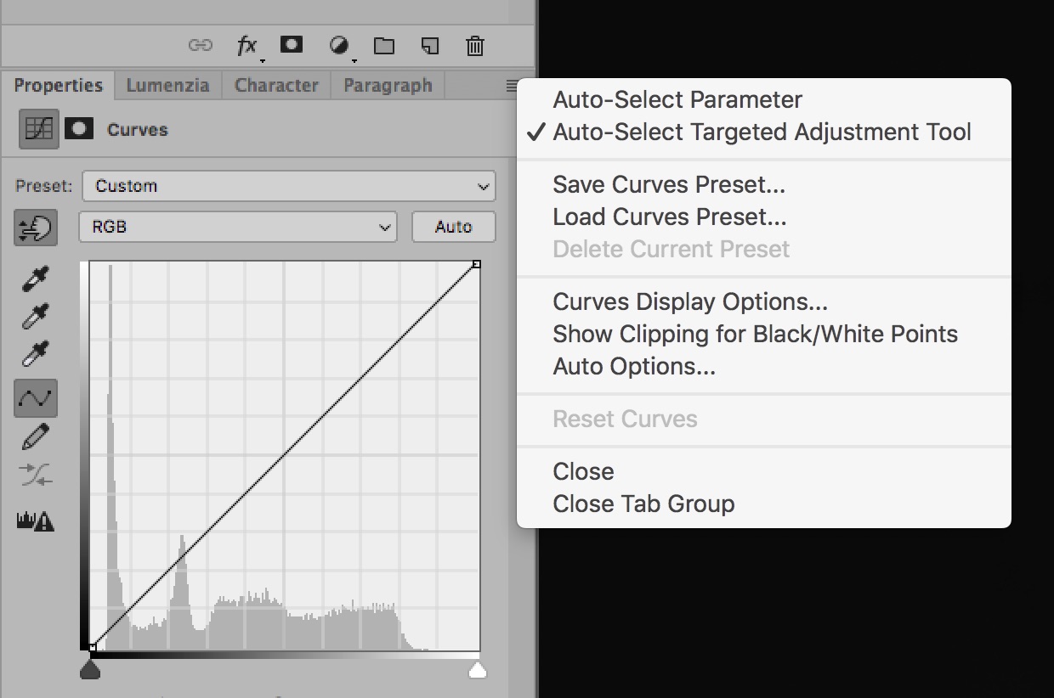
Task: Click the black point slider under the histogram
Action: coord(91,670)
